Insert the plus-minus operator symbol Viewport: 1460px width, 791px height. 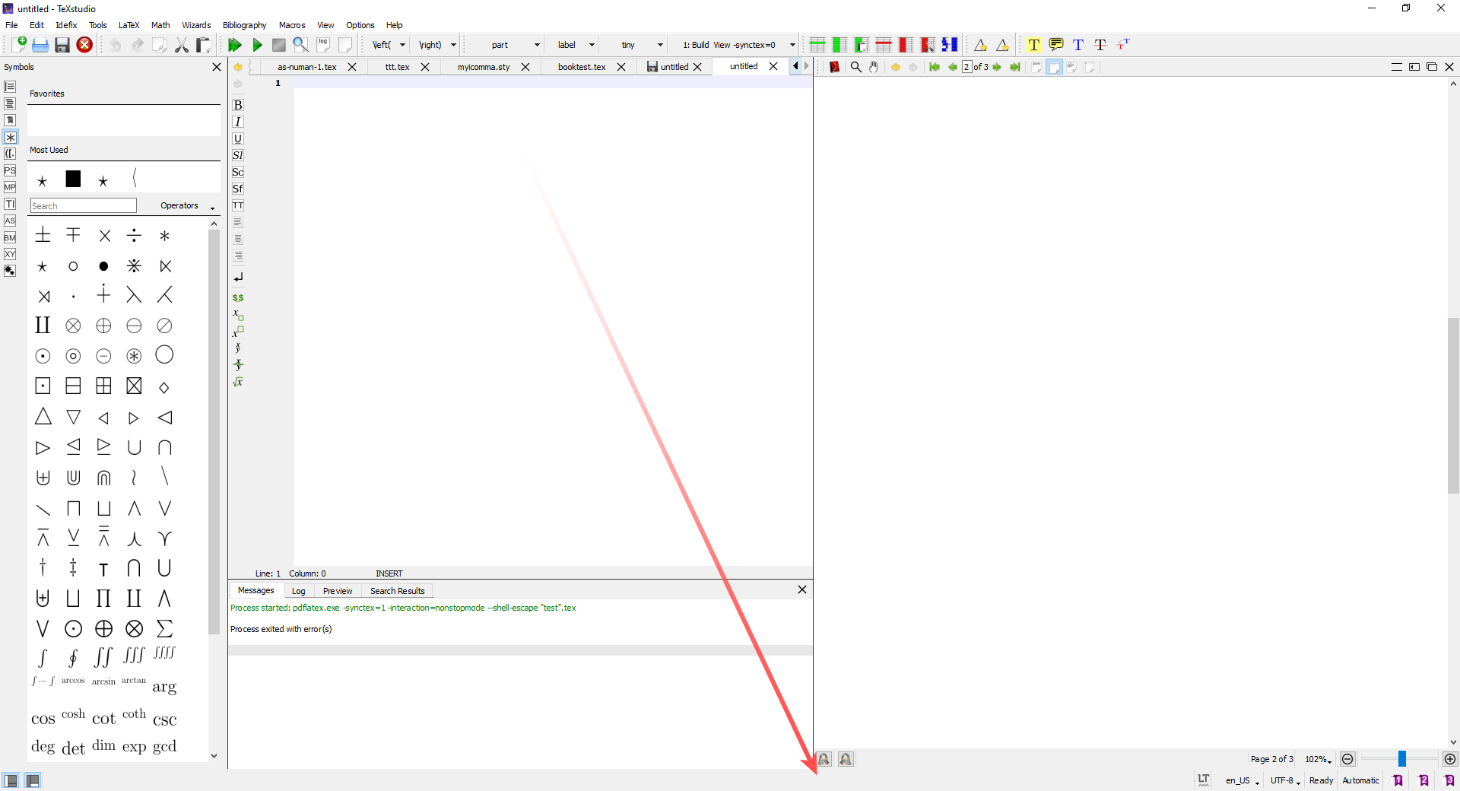click(43, 235)
